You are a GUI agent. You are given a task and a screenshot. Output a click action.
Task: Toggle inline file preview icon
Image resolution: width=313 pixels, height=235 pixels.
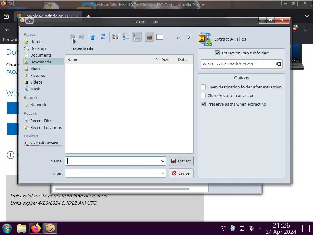pos(149,37)
